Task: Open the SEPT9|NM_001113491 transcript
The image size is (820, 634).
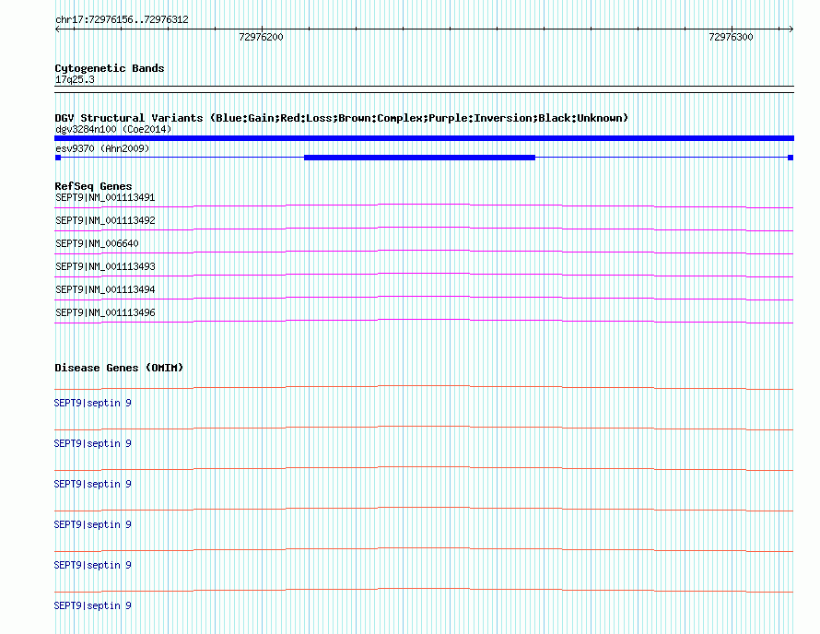Action: (105, 198)
